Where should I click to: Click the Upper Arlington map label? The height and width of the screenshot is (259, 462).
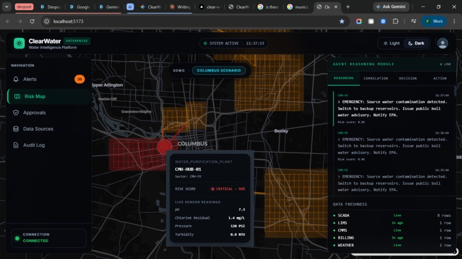107,85
